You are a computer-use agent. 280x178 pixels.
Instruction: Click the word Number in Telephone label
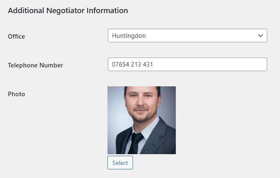tap(51, 65)
